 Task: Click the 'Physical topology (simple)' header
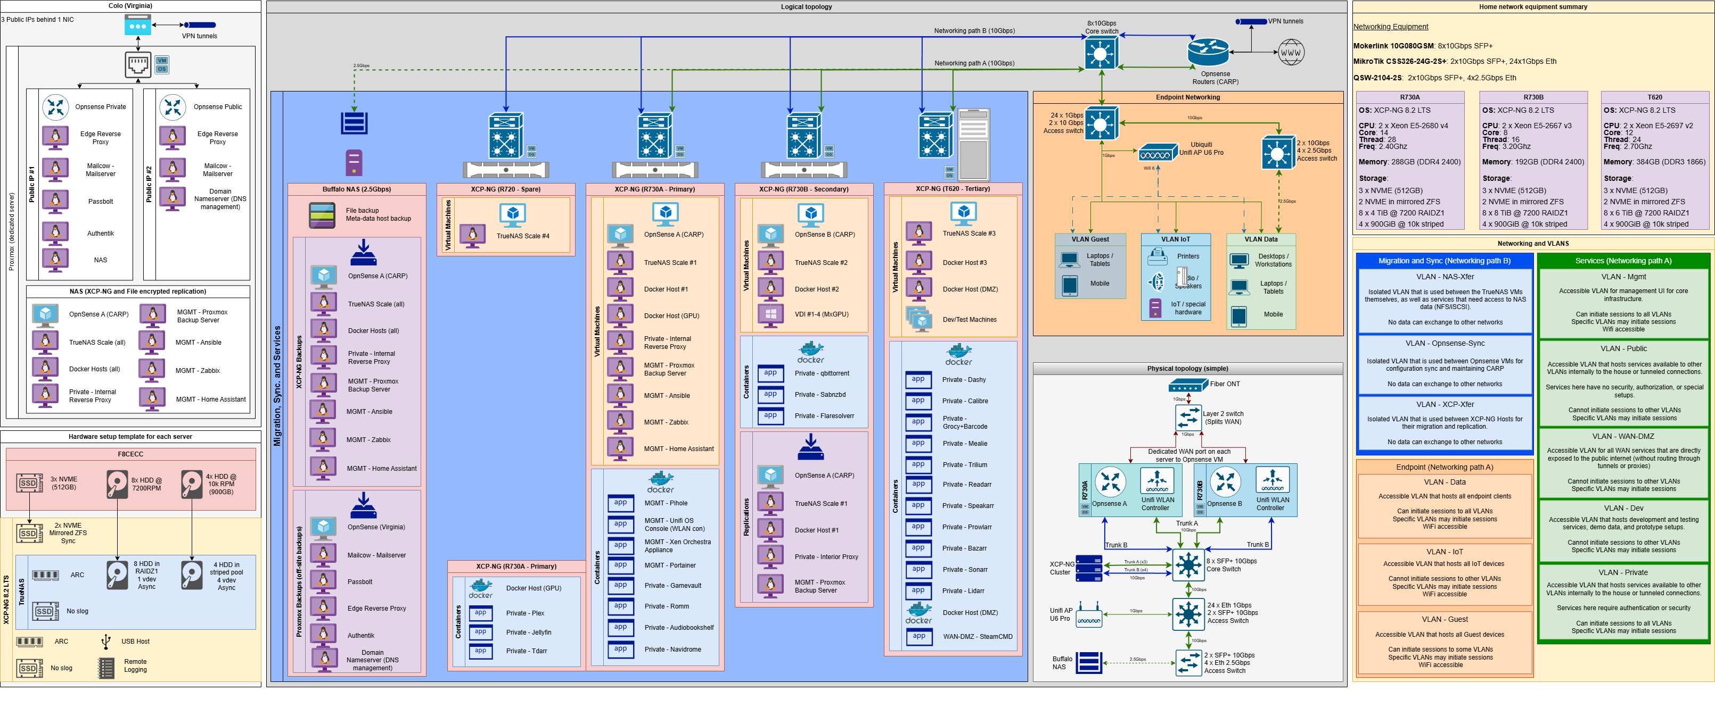(x=1188, y=369)
